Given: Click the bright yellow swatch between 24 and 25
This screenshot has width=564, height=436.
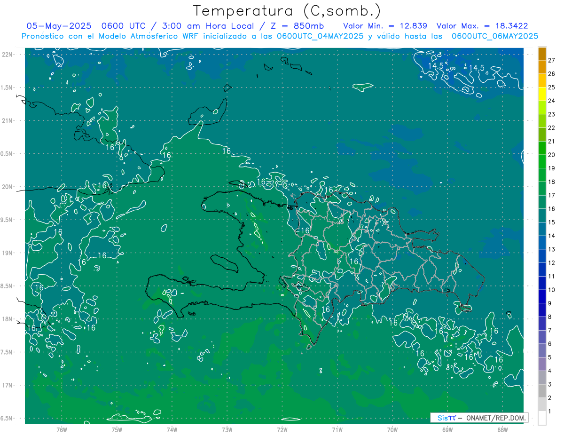Looking at the screenshot, I should point(542,94).
